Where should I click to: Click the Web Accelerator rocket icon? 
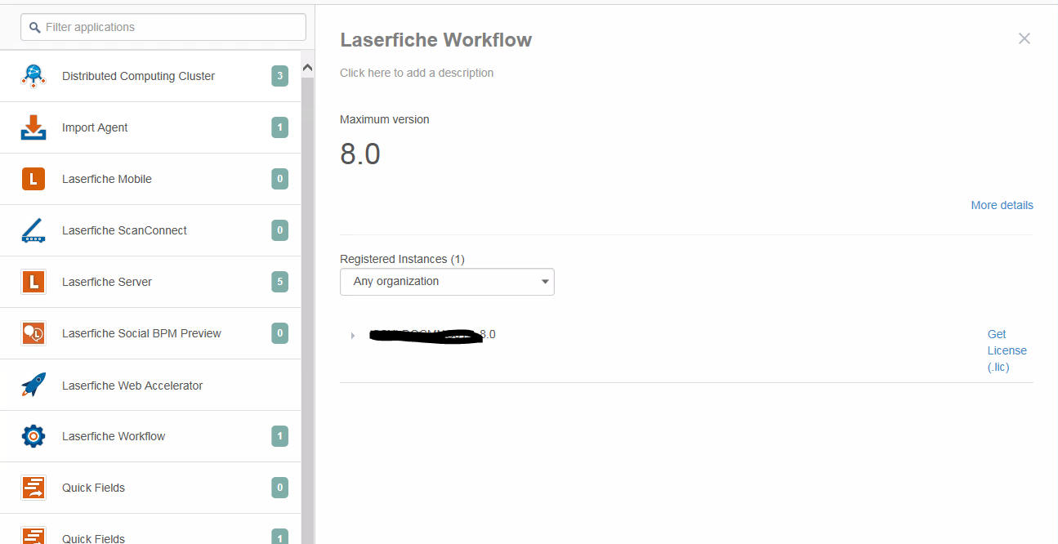point(33,385)
